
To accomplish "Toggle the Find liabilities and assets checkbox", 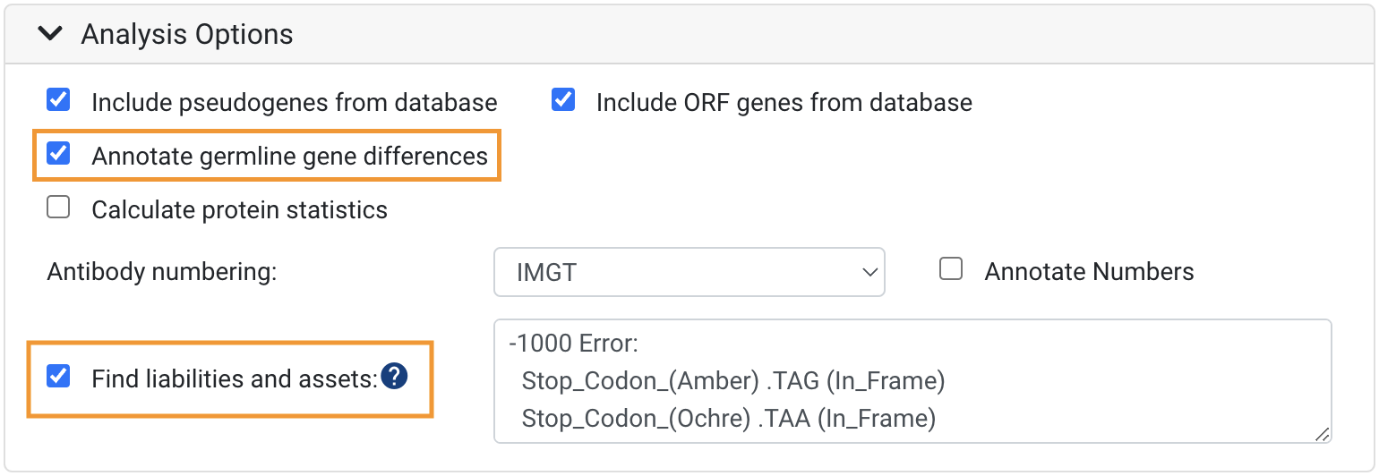I will (x=58, y=376).
